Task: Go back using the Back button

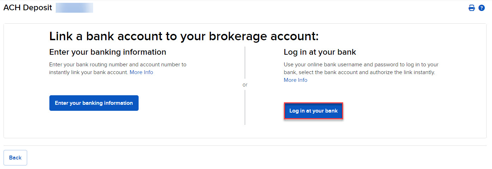Action: coord(15,158)
